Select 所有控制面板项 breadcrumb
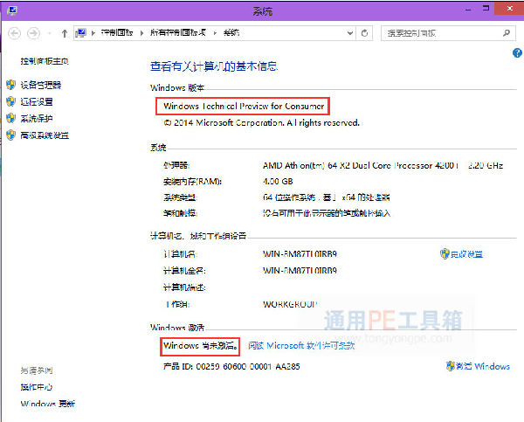The width and height of the screenshot is (524, 422). coord(178,33)
